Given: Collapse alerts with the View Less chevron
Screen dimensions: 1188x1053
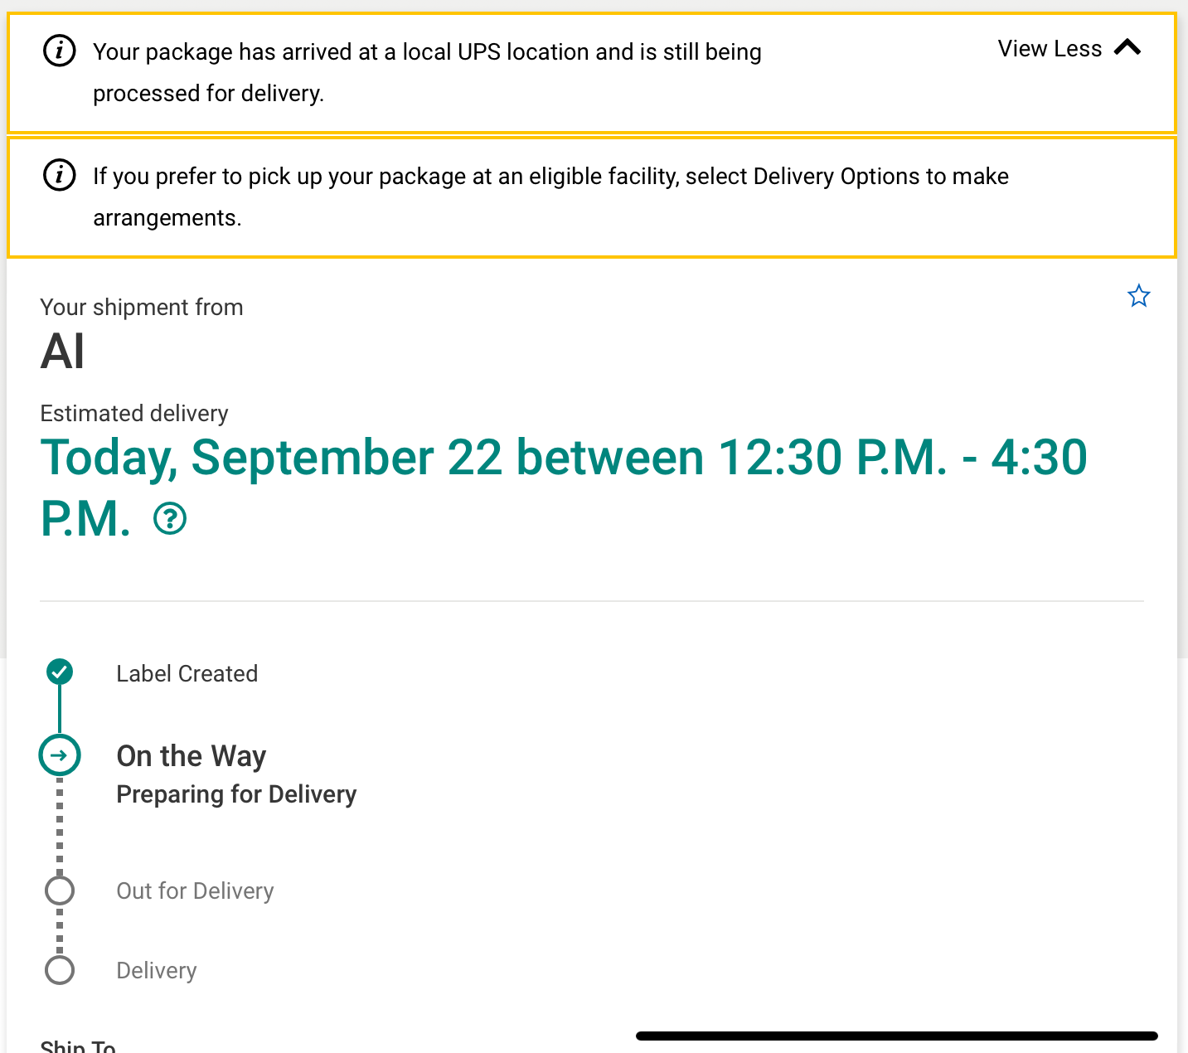Looking at the screenshot, I should [1127, 48].
